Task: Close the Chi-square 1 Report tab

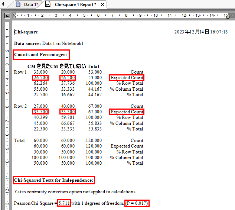Action: pos(102,4)
